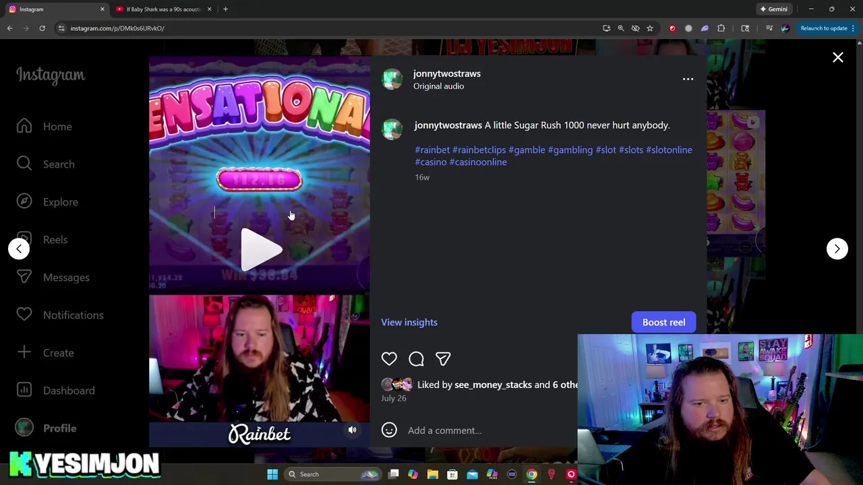863x485 pixels.
Task: Open Search in Instagram sidebar
Action: click(46, 164)
